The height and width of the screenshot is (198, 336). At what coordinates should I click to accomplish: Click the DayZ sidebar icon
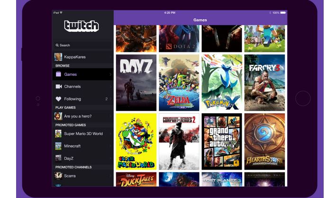[58, 158]
